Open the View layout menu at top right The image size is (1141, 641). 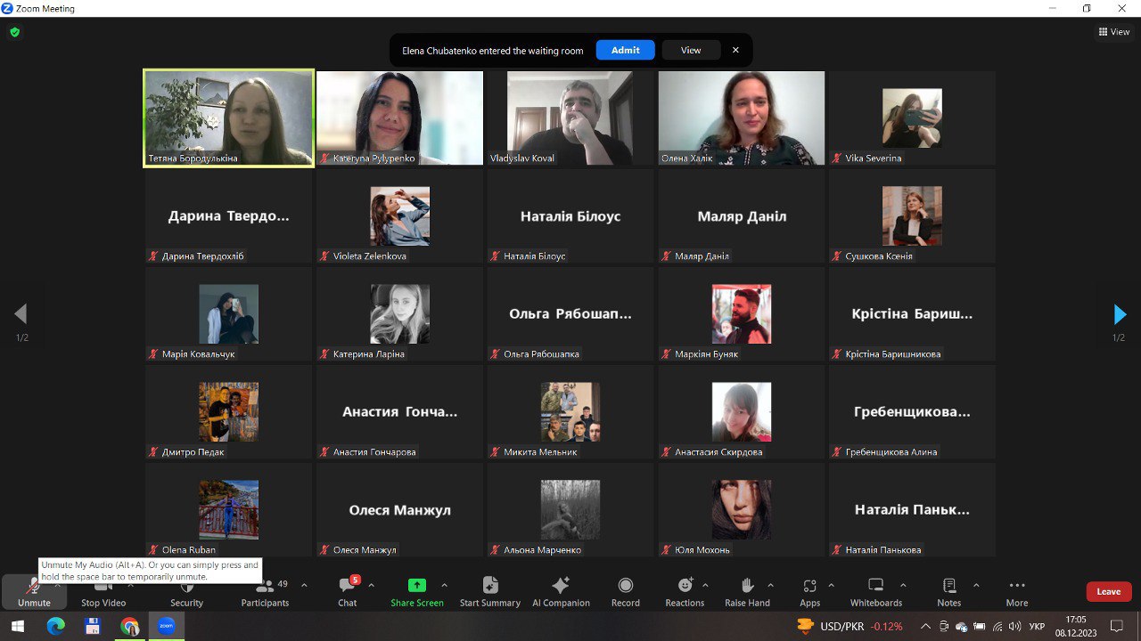point(1114,32)
